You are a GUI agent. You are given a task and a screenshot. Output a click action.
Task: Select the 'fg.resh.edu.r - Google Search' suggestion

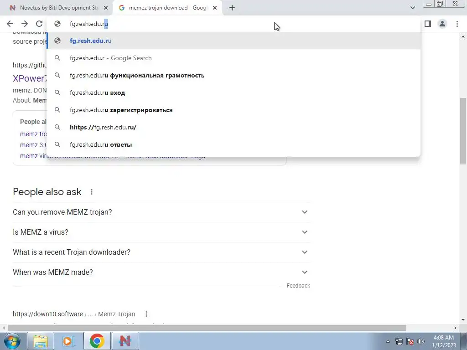click(x=234, y=58)
